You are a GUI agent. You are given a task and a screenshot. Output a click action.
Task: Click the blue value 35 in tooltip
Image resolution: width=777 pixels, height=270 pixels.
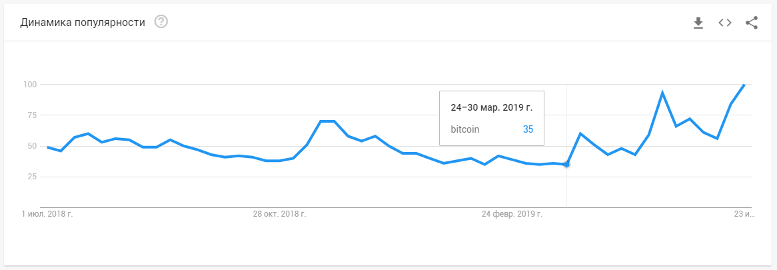528,129
